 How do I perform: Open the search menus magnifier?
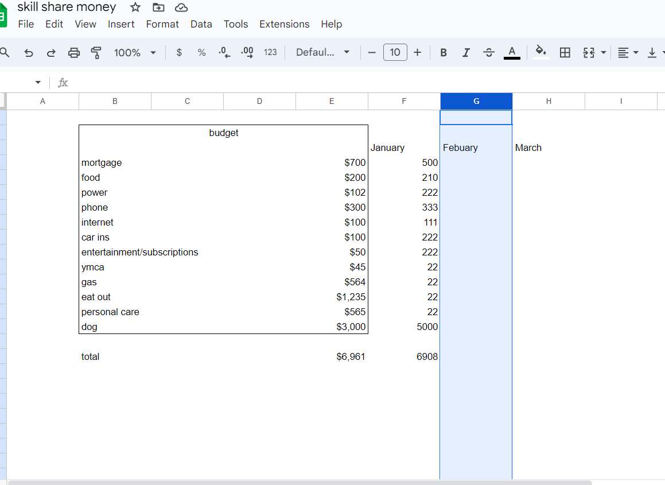pyautogui.click(x=5, y=52)
